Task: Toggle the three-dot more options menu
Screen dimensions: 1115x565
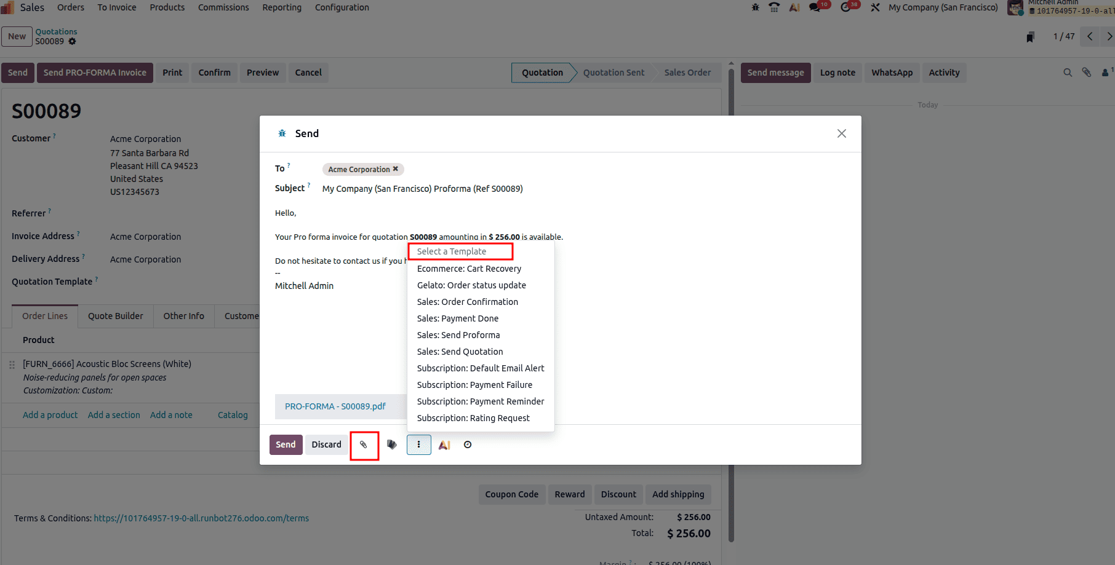Action: pyautogui.click(x=418, y=444)
